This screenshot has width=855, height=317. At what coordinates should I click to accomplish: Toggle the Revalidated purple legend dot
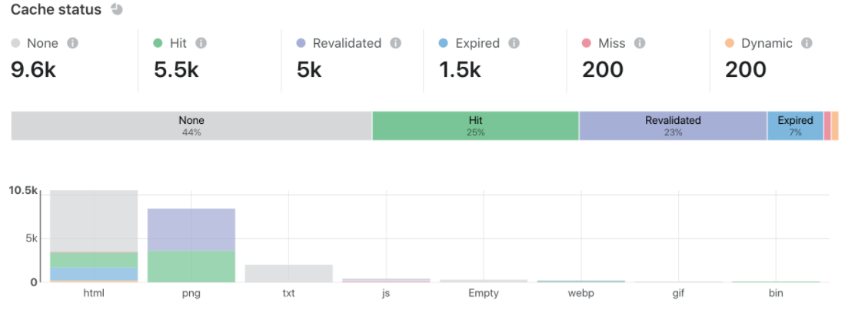301,43
